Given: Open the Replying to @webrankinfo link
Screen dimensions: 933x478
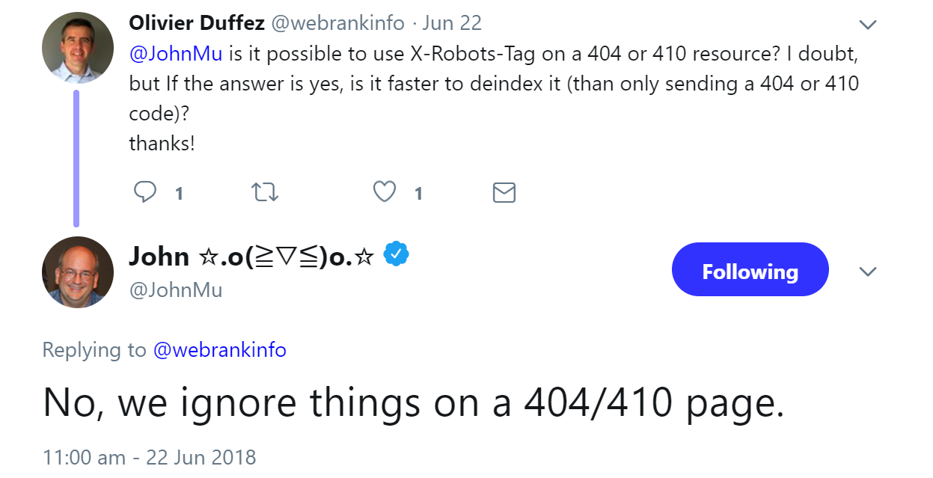Looking at the screenshot, I should 220,349.
